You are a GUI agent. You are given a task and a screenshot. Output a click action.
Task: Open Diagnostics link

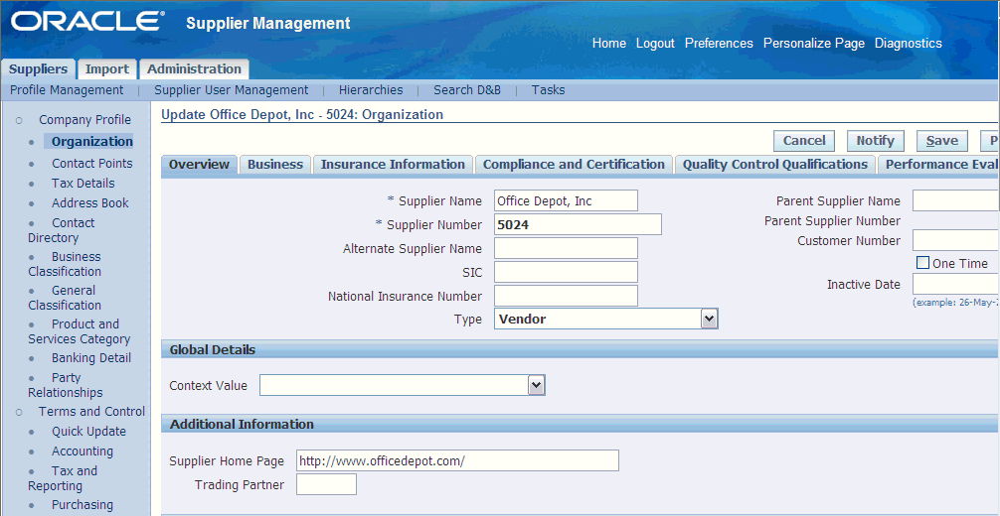[x=909, y=44]
